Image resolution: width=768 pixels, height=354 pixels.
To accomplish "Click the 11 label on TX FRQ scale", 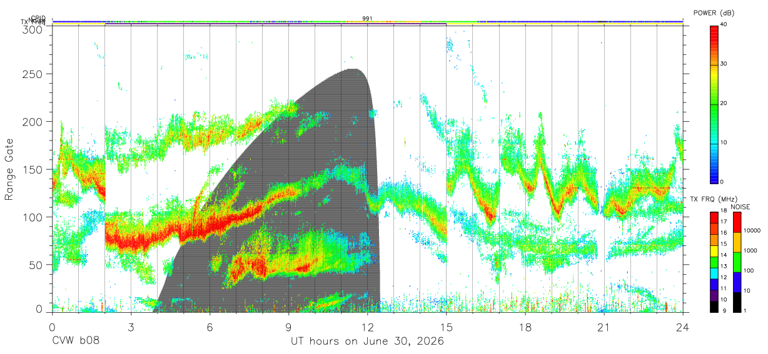I will point(723,288).
